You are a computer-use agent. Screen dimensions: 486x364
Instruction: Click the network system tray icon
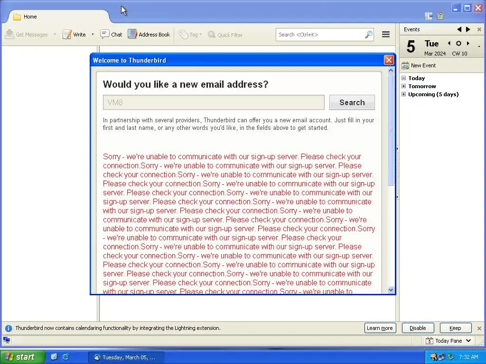(442, 357)
